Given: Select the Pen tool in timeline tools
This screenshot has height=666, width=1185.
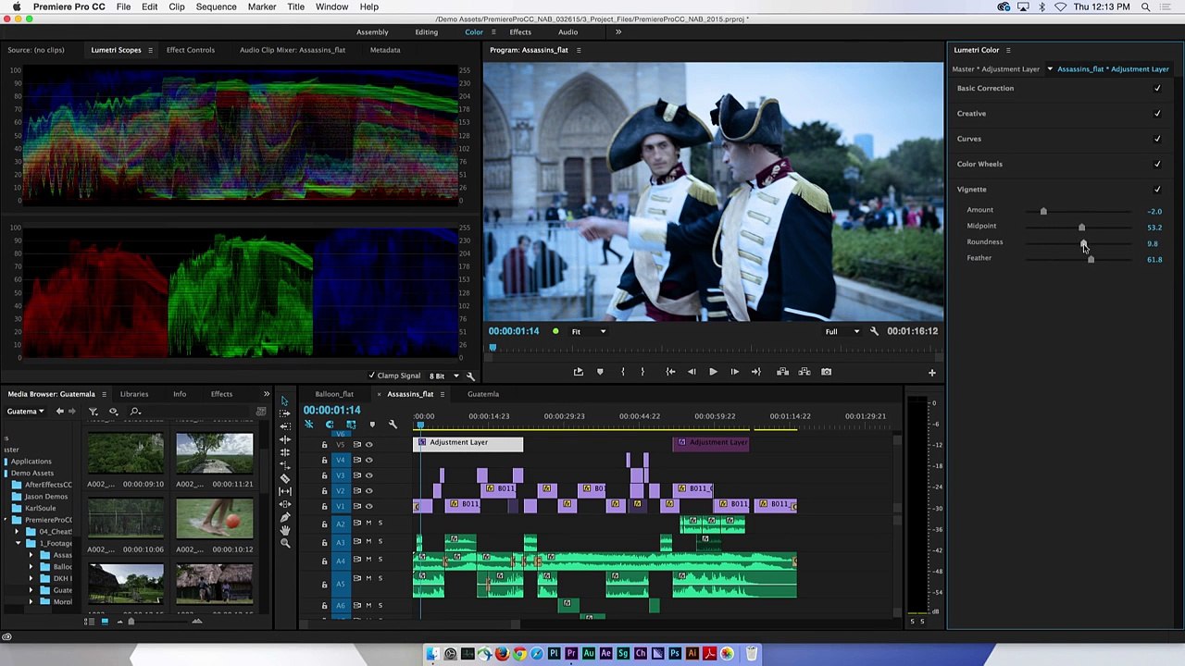Looking at the screenshot, I should click(x=285, y=517).
